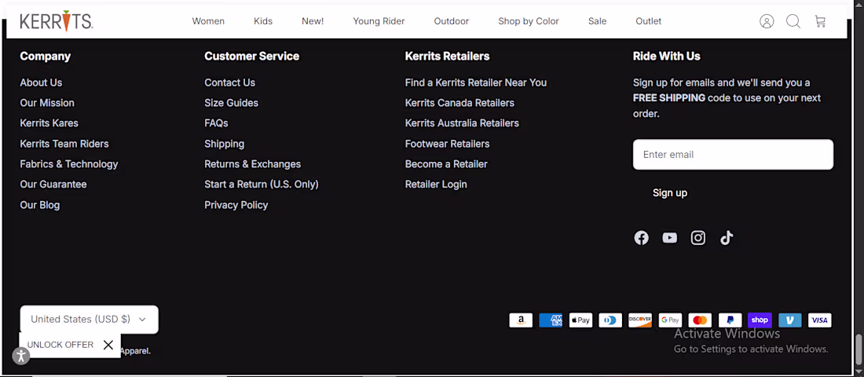Open the Contact Us link

(230, 82)
